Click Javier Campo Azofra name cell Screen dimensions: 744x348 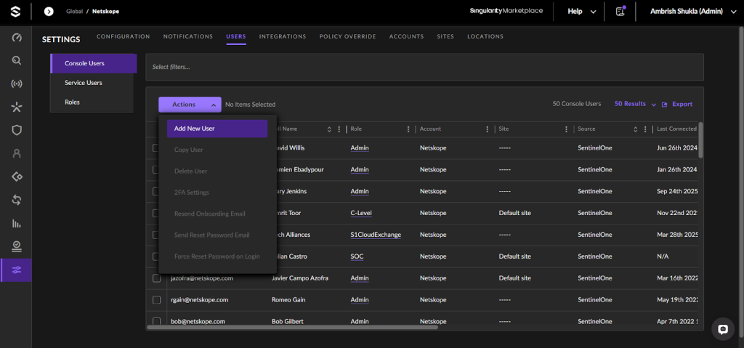tap(300, 278)
